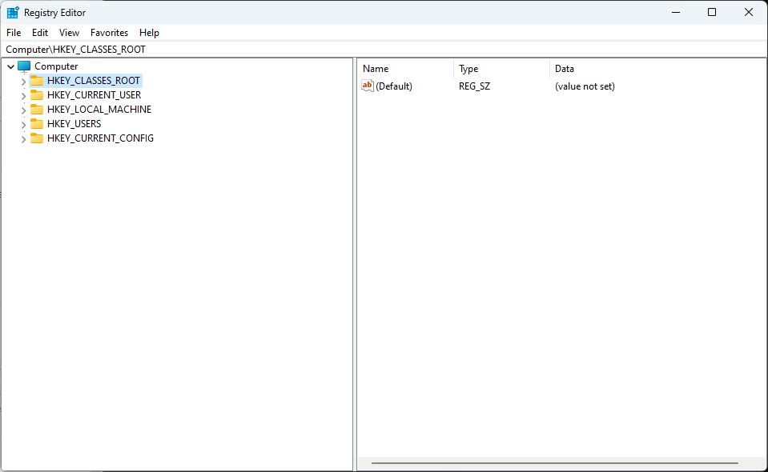Collapse the Computer tree node
Image resolution: width=768 pixels, height=472 pixels.
10,67
